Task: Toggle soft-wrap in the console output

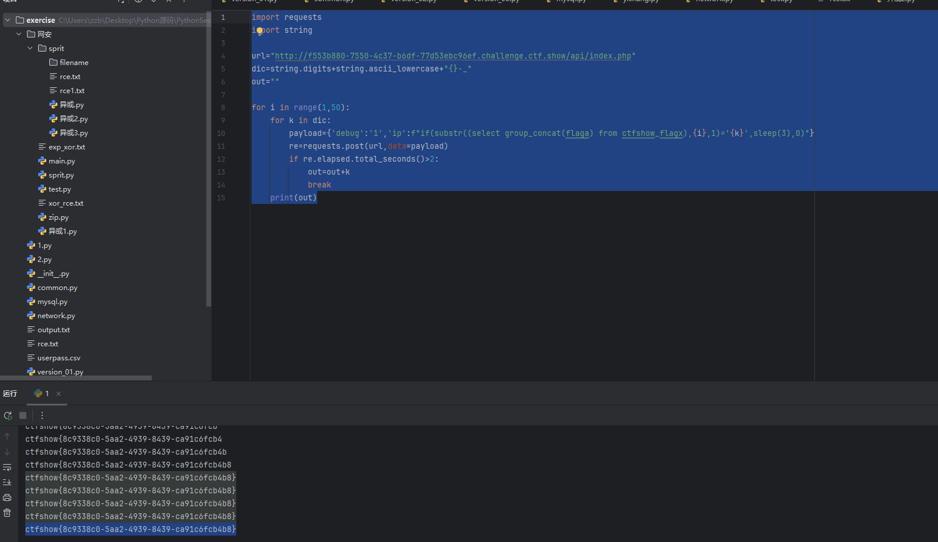Action: (7, 467)
